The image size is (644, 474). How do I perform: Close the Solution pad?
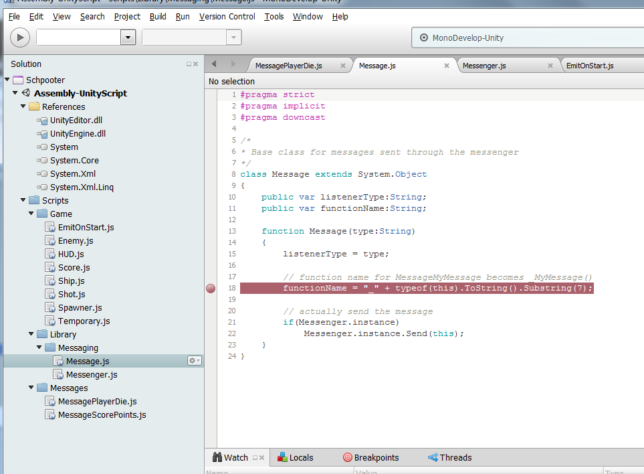pyautogui.click(x=195, y=64)
